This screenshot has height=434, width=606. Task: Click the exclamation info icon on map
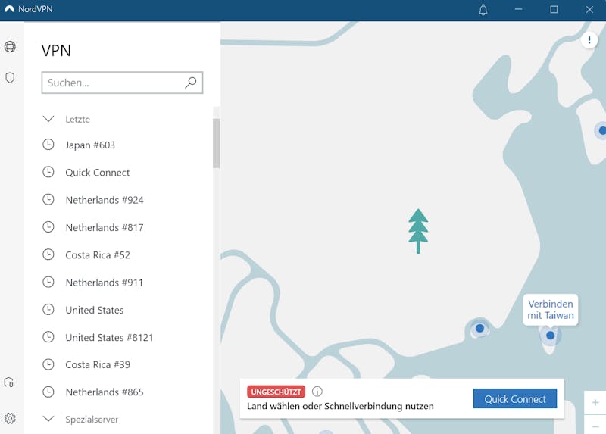(589, 40)
